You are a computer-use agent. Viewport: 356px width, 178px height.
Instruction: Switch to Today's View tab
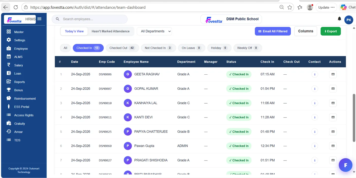(74, 31)
